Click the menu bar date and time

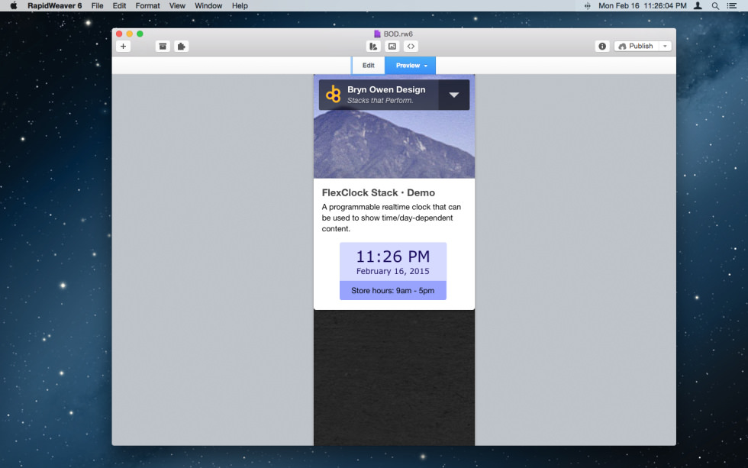(x=642, y=5)
